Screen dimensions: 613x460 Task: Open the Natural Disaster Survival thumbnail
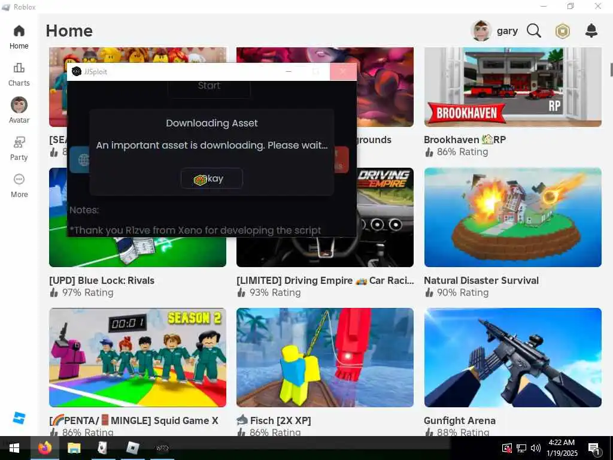click(512, 217)
